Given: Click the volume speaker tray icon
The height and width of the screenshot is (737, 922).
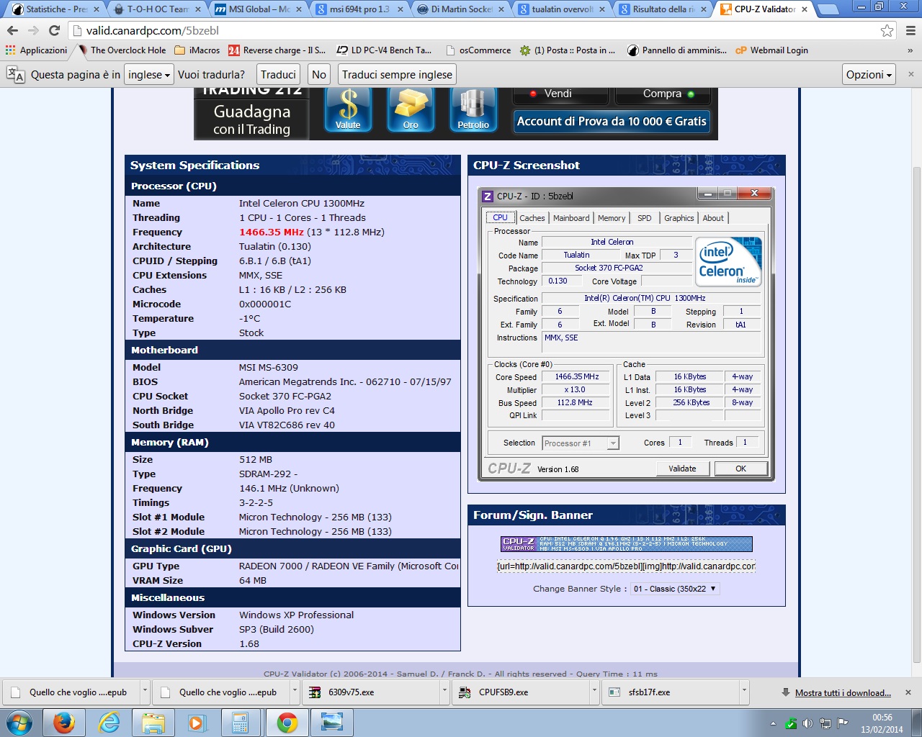Looking at the screenshot, I should tap(807, 723).
